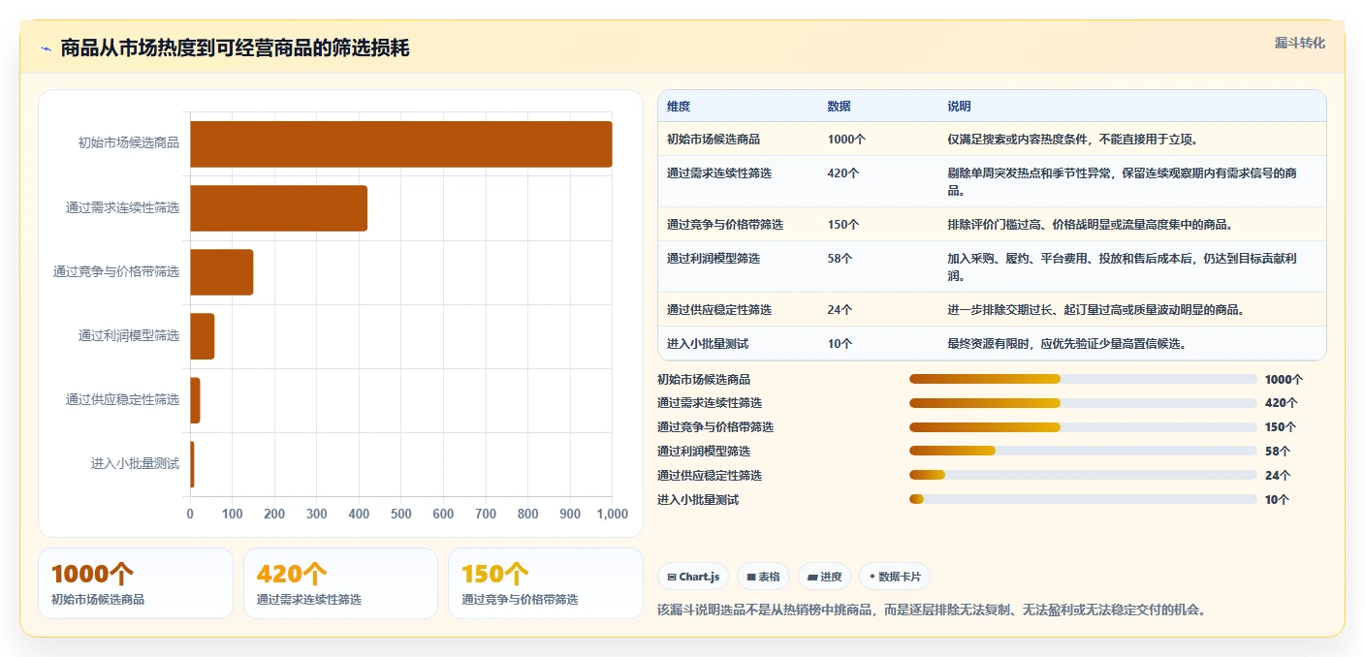The image size is (1365, 657).
Task: Click the 通过需求连续性筛选 label on chart axis
Action: (122, 207)
